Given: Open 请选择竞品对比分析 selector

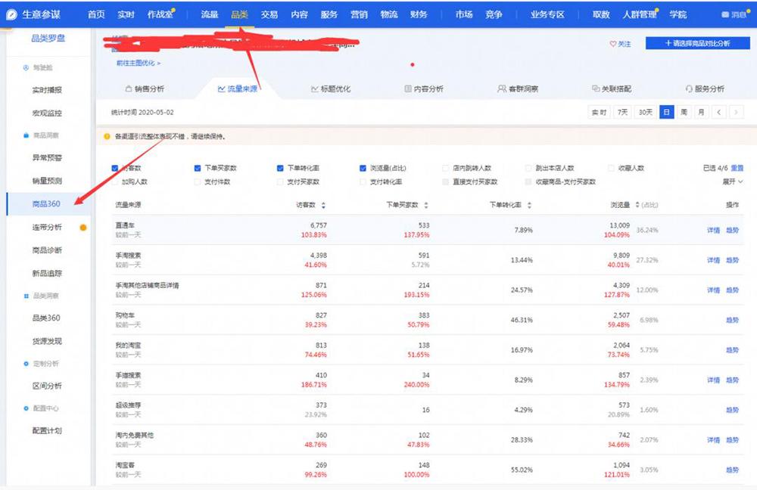Looking at the screenshot, I should [697, 44].
